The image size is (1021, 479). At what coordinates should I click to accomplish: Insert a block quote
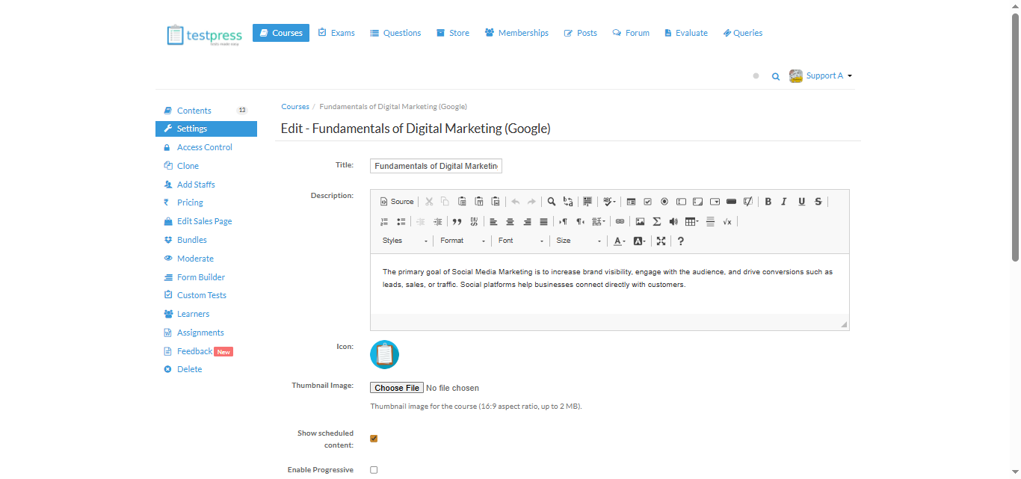click(457, 221)
